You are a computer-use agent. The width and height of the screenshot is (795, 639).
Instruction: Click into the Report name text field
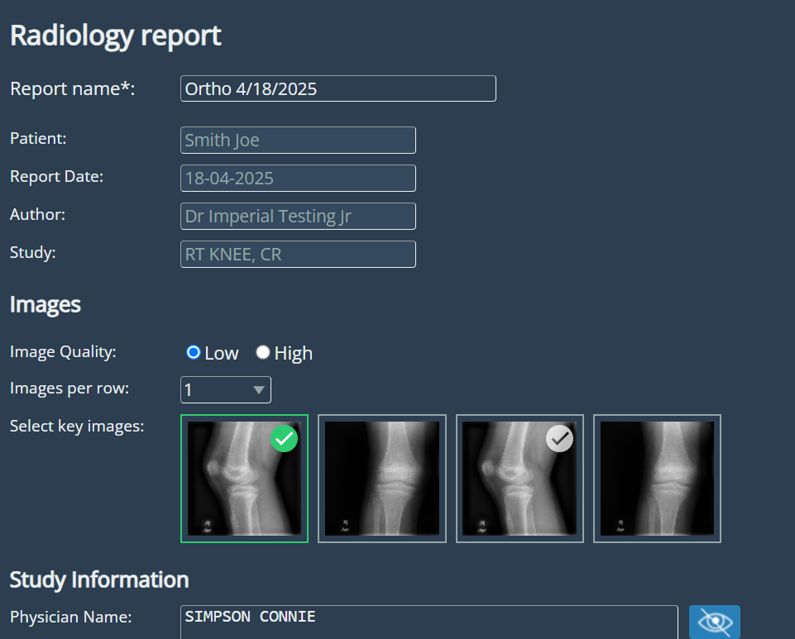338,88
